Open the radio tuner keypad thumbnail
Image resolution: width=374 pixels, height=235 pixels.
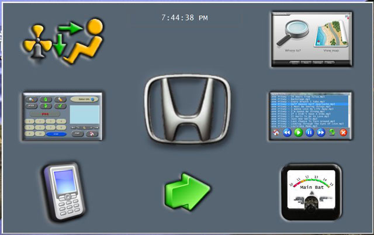pyautogui.click(x=63, y=116)
